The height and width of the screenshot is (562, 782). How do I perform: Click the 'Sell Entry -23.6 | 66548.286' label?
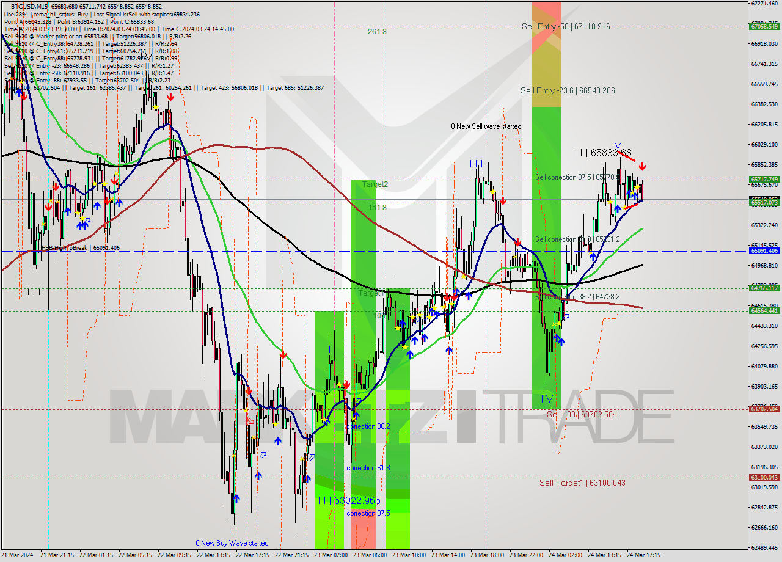point(568,90)
